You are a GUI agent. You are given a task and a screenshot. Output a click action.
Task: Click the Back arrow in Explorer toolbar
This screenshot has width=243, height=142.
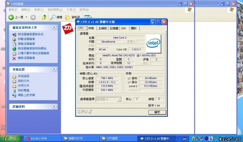pos(11,17)
